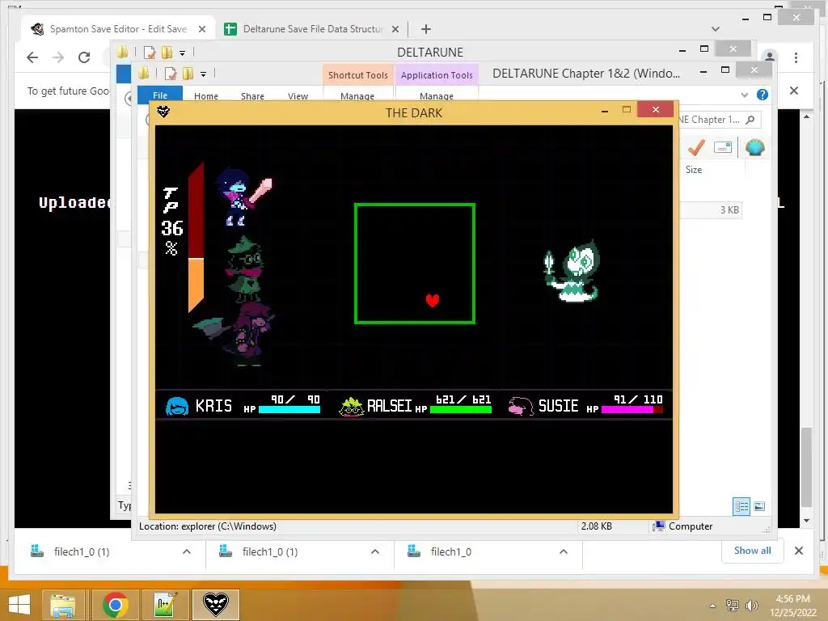Show hidden system tray icons
Image resolution: width=828 pixels, height=621 pixels.
713,606
